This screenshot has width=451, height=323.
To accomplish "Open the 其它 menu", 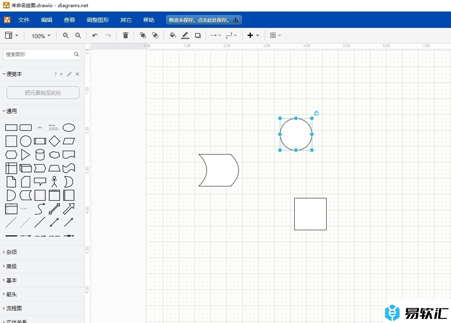I will tap(126, 20).
